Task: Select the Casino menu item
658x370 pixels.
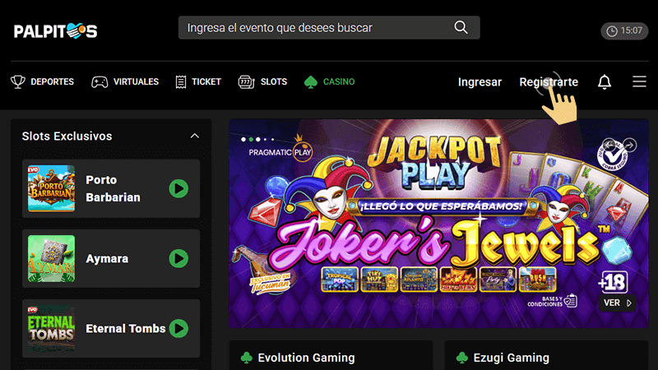Action: click(x=330, y=82)
